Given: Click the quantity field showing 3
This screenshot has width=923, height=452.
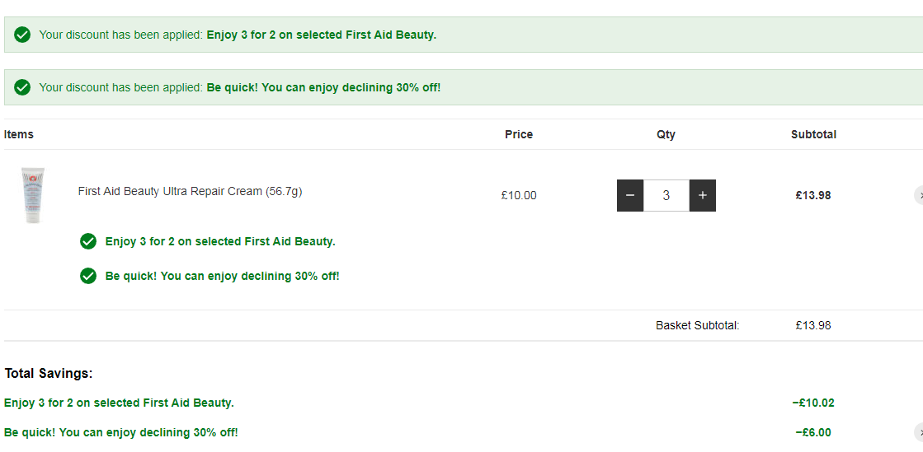Looking at the screenshot, I should click(x=666, y=195).
